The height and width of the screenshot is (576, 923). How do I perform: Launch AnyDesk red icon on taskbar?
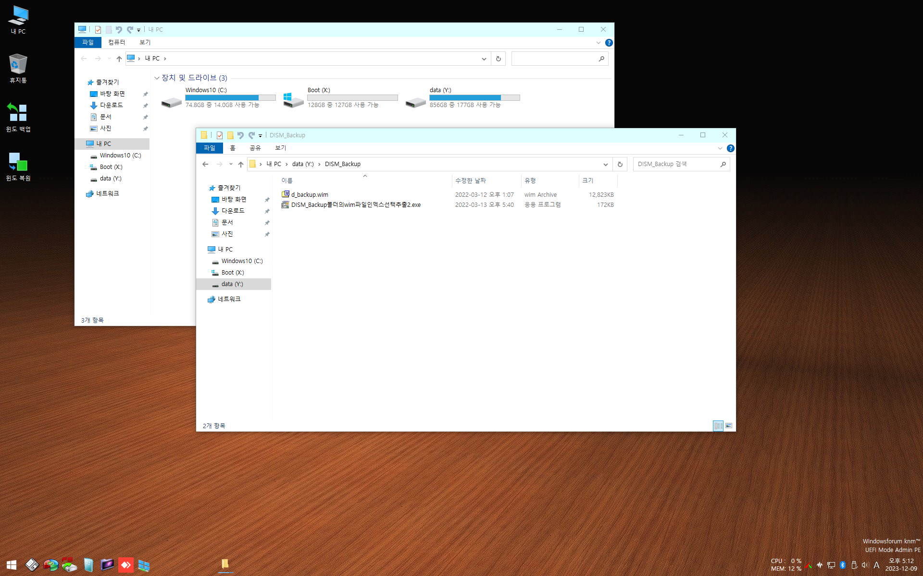click(x=126, y=565)
